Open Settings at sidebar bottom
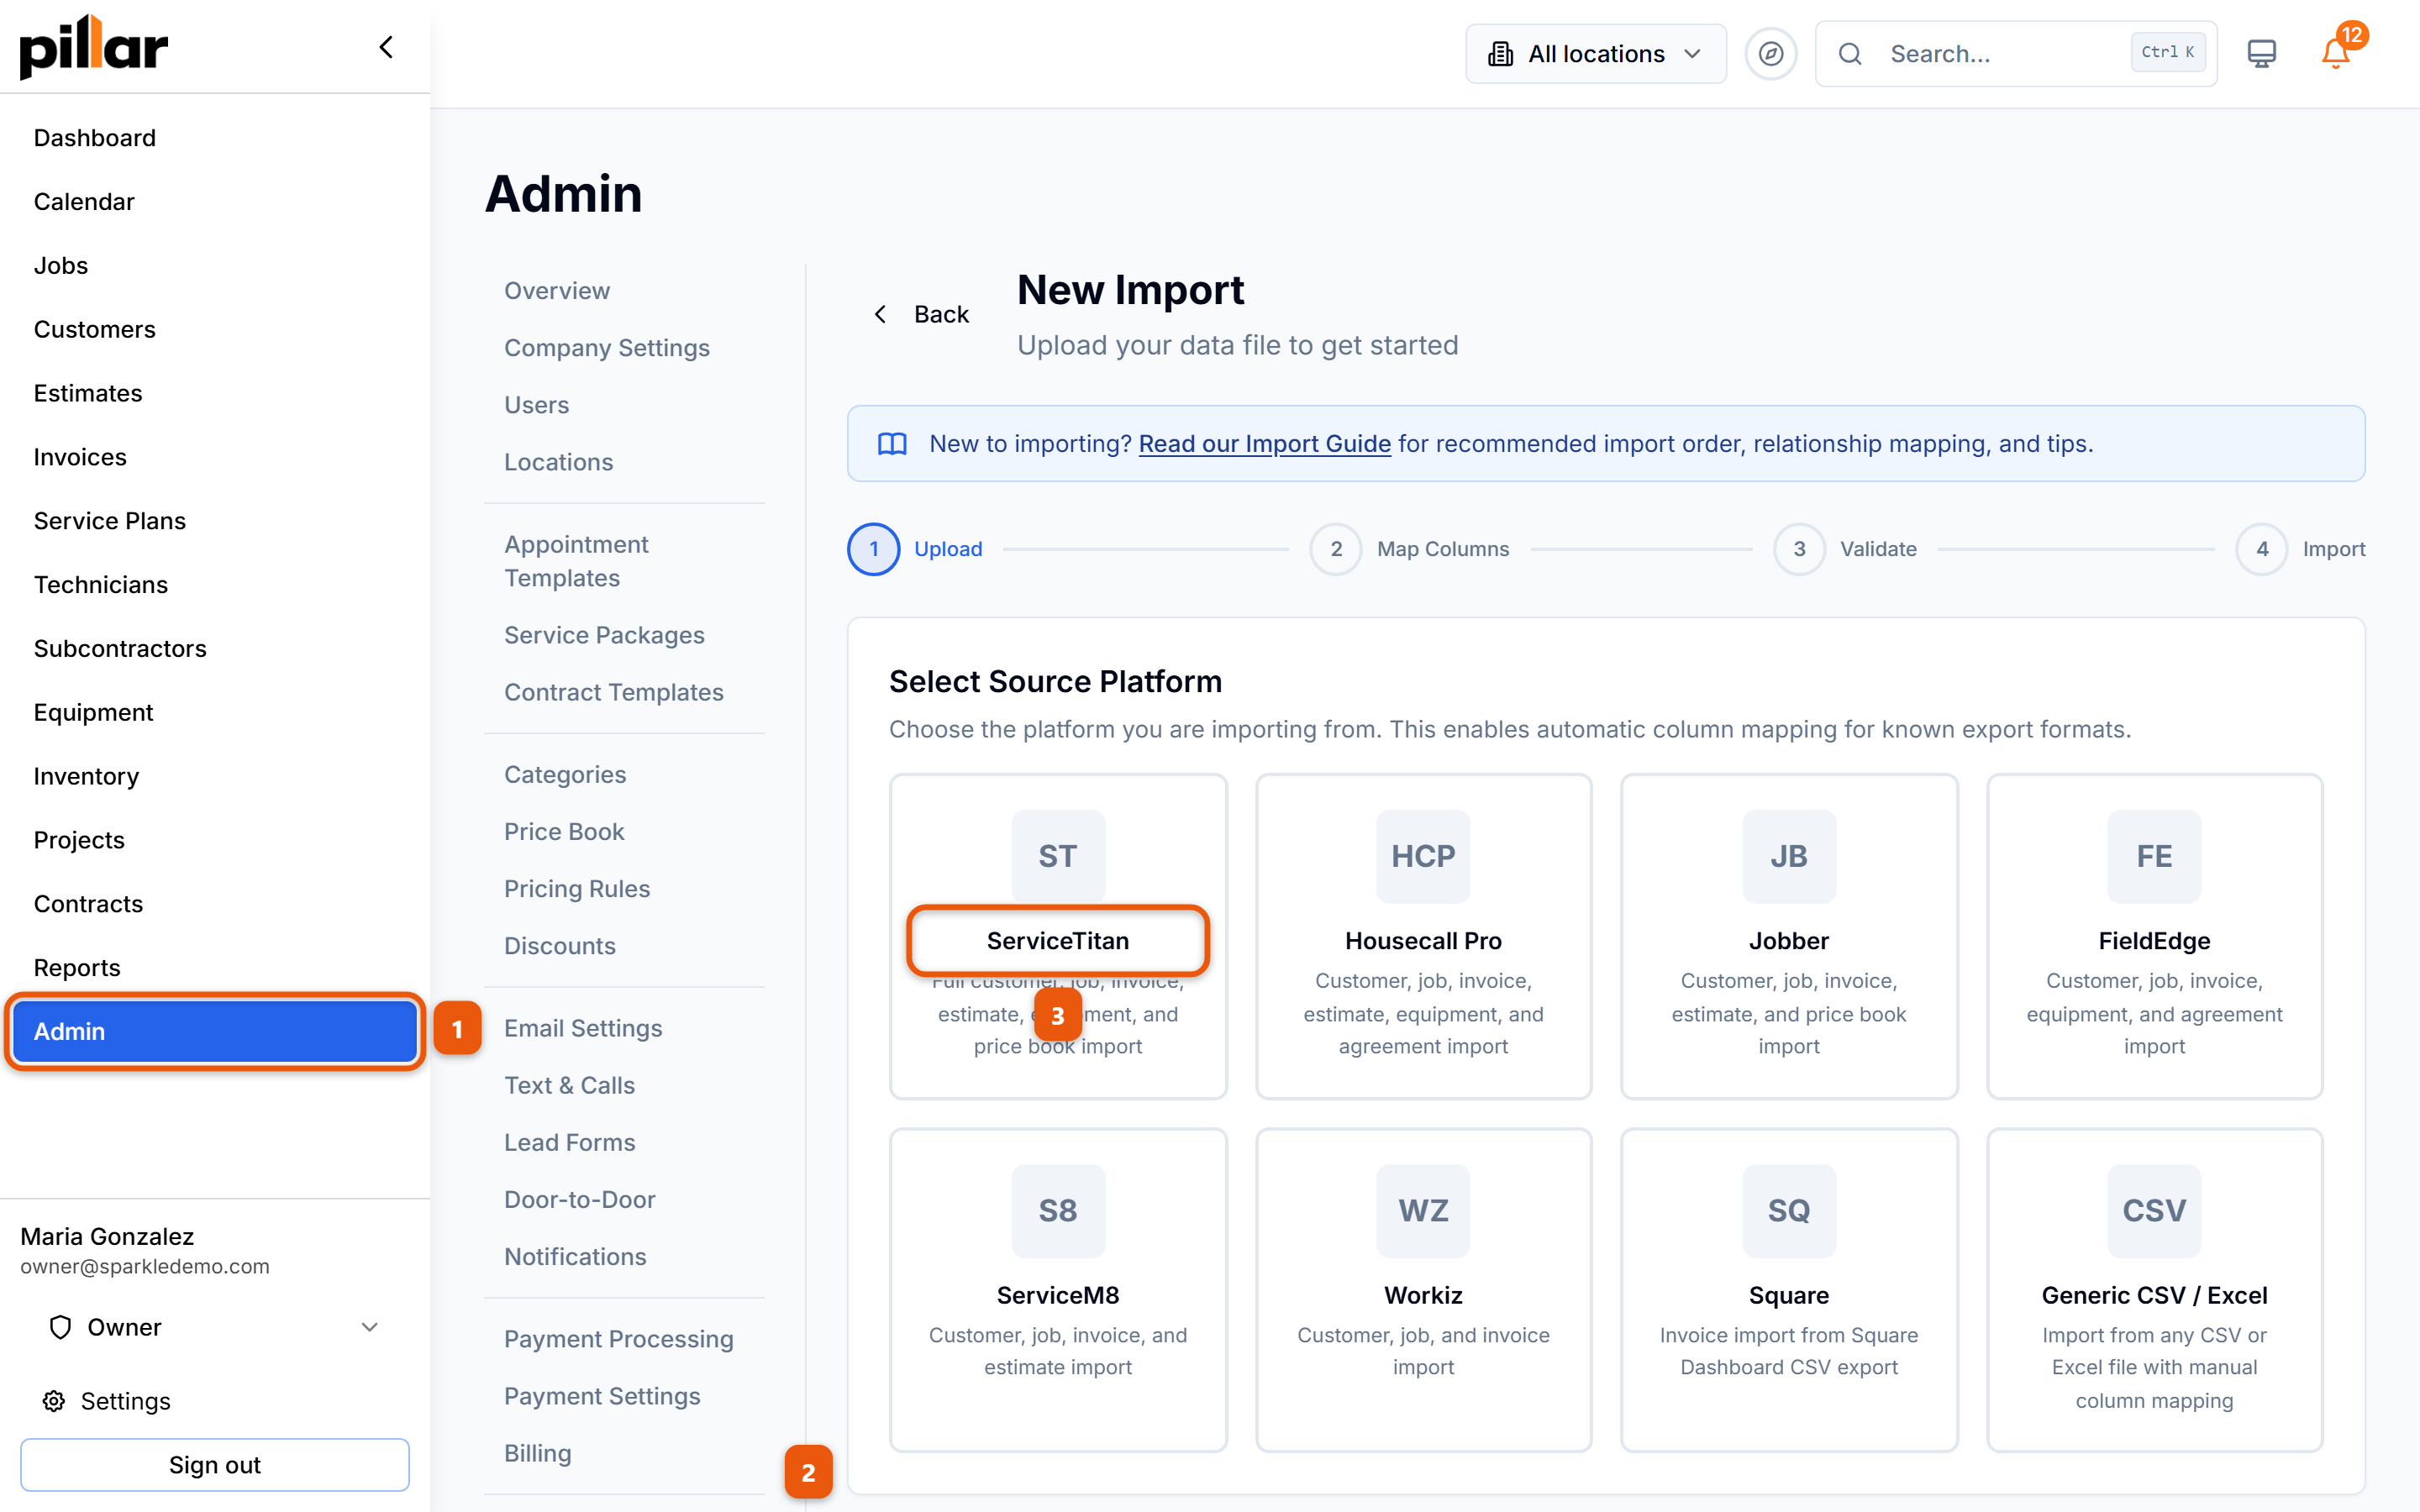The width and height of the screenshot is (2420, 1512). (106, 1400)
